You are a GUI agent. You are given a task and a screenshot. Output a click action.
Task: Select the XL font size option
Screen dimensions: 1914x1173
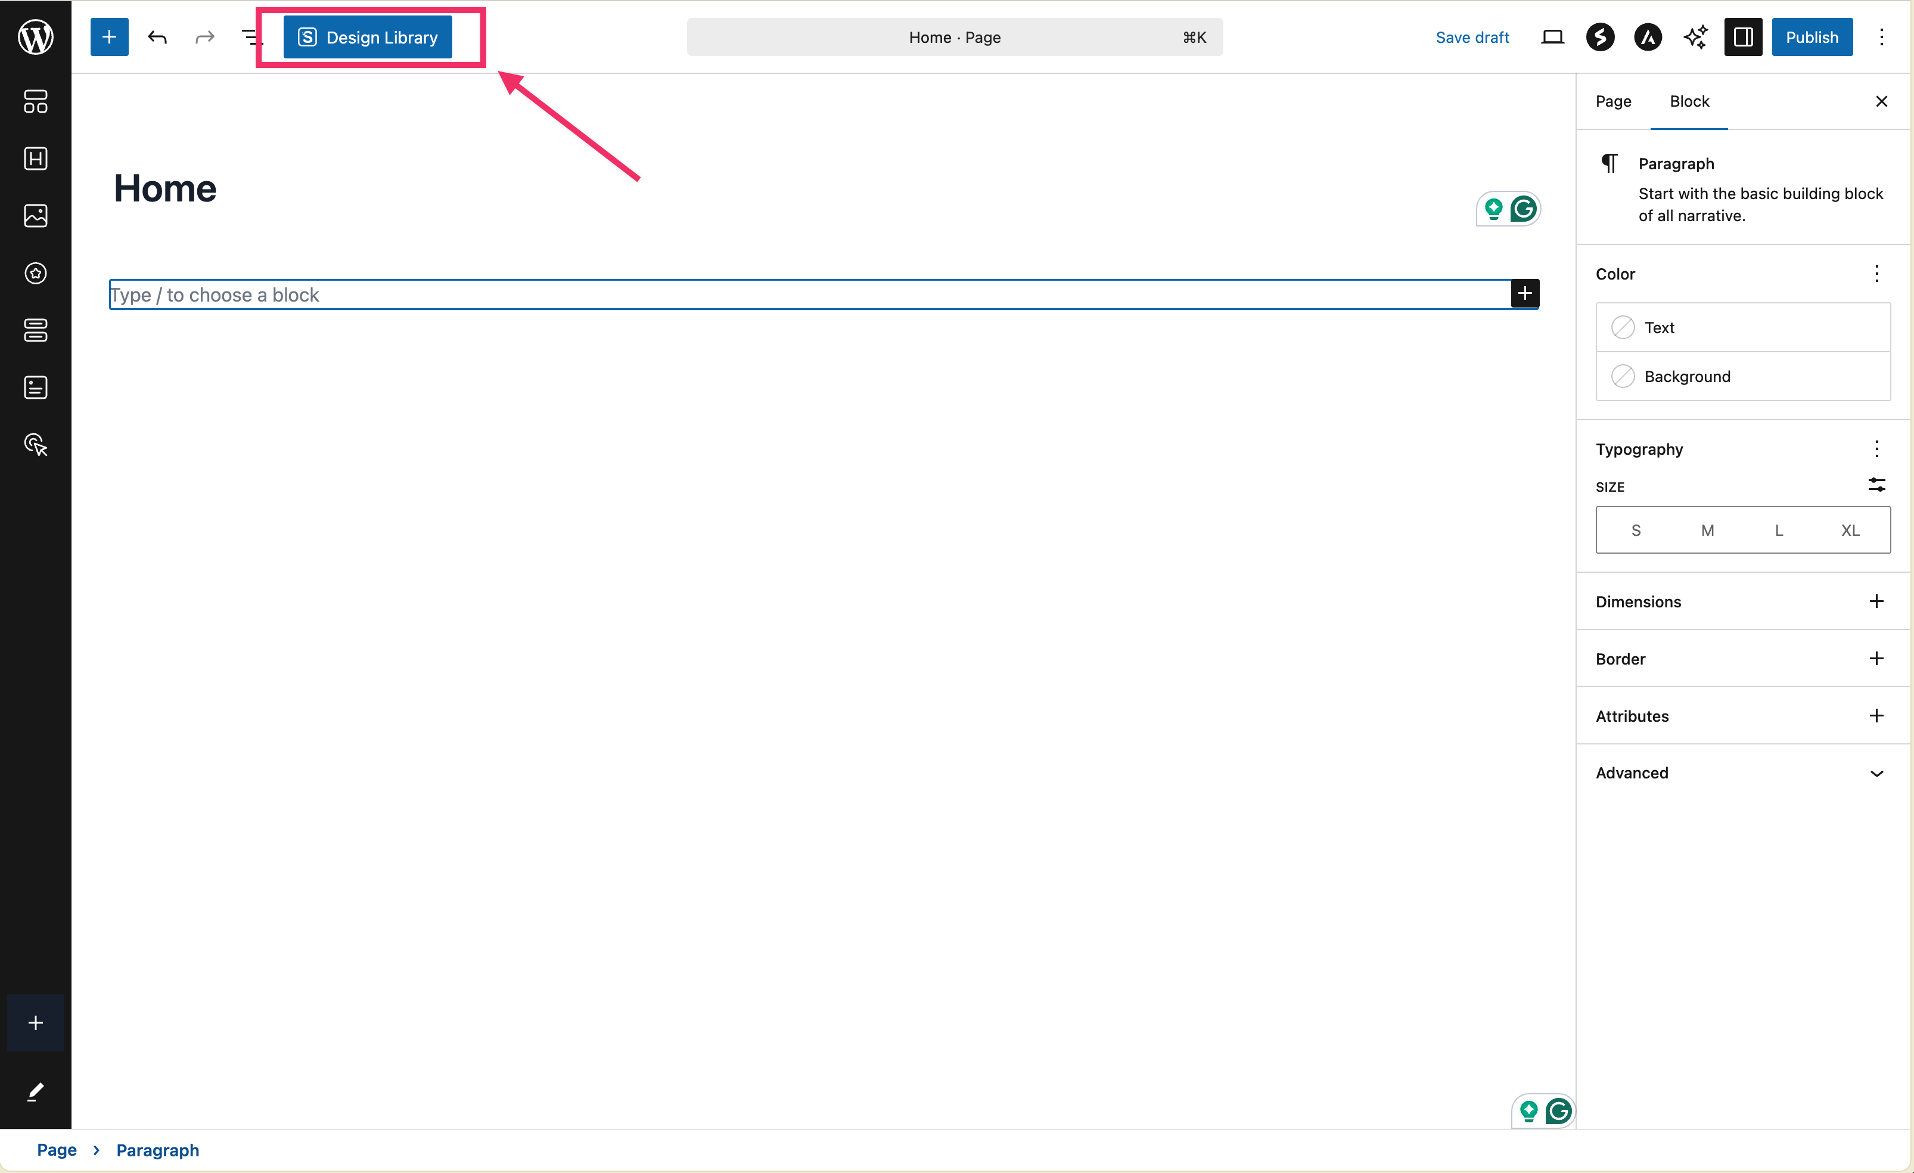[1850, 530]
